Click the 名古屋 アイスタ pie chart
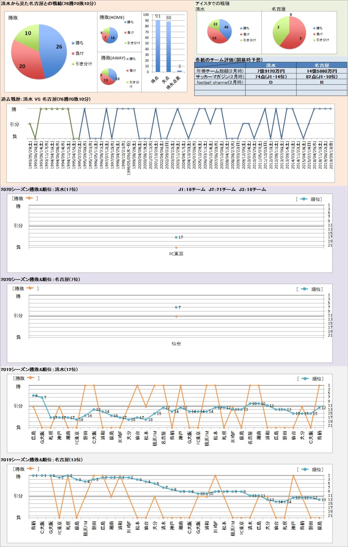 point(289,33)
